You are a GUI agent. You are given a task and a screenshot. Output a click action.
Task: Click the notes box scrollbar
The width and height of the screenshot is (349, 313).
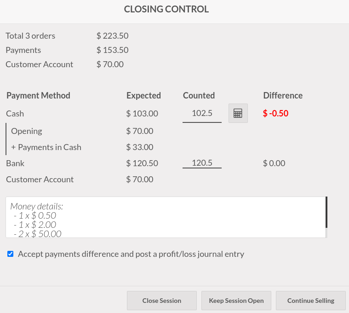[326, 213]
